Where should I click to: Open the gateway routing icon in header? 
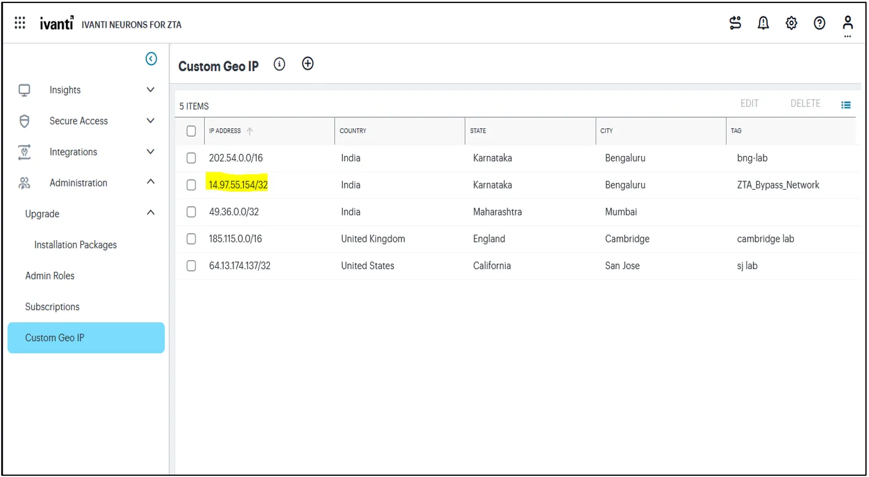736,23
